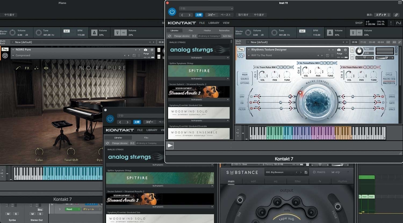Solo the Rhythmic Texture Designer instrument

tap(352, 50)
